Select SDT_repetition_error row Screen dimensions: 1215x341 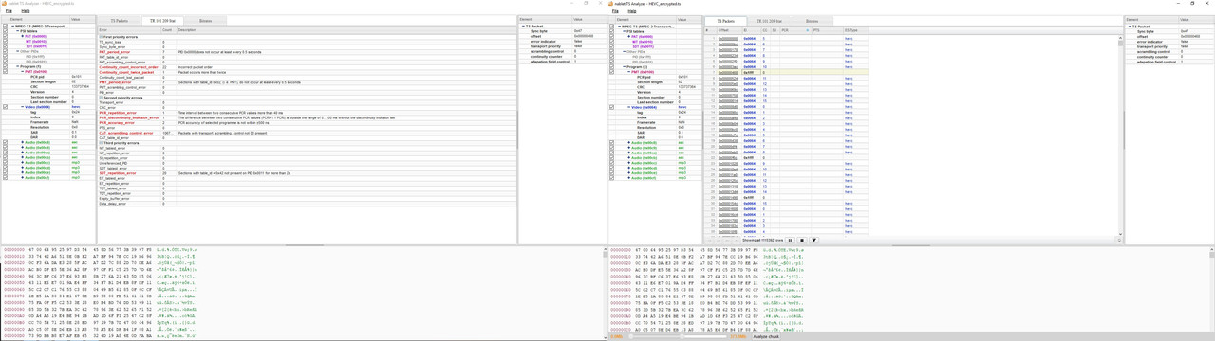click(x=308, y=173)
